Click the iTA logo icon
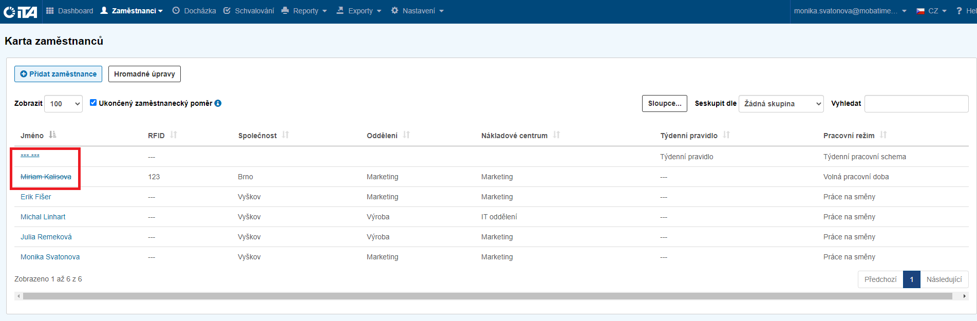The image size is (977, 321). pos(21,11)
